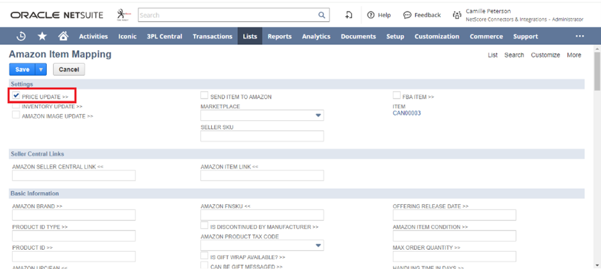The image size is (601, 269).
Task: Open item link CAN00003
Action: tap(407, 113)
